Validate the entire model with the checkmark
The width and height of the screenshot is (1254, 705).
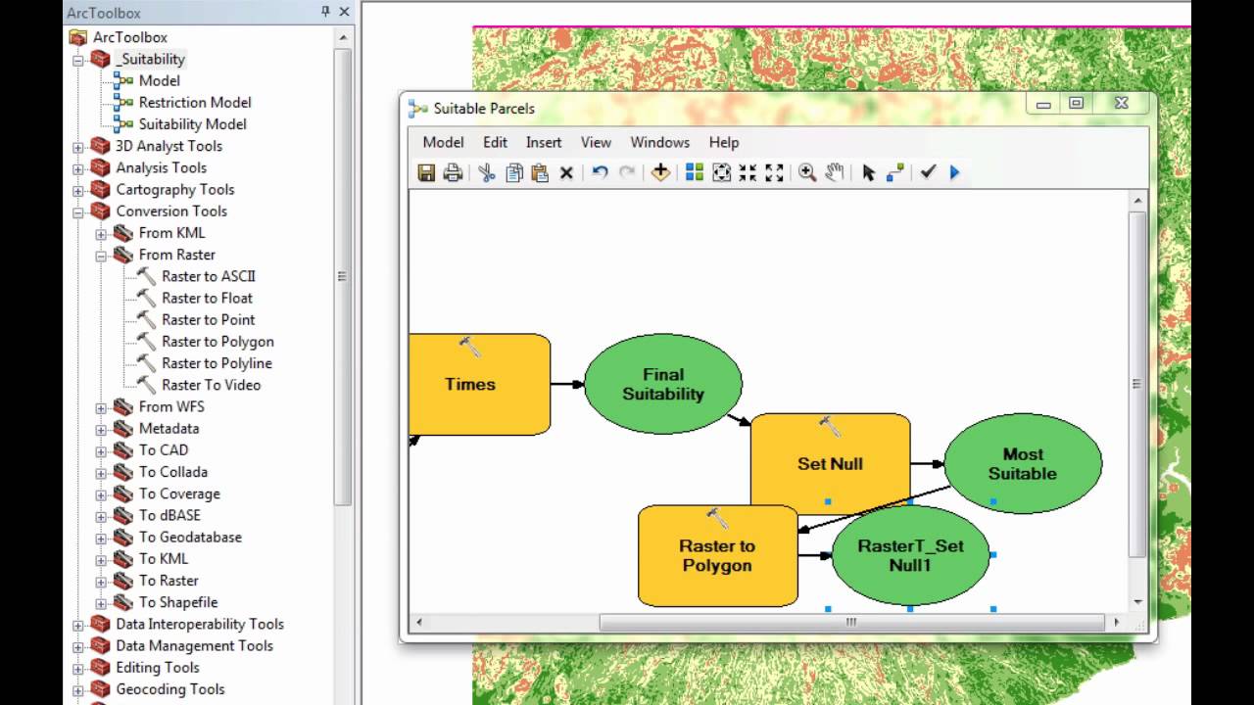click(x=928, y=172)
